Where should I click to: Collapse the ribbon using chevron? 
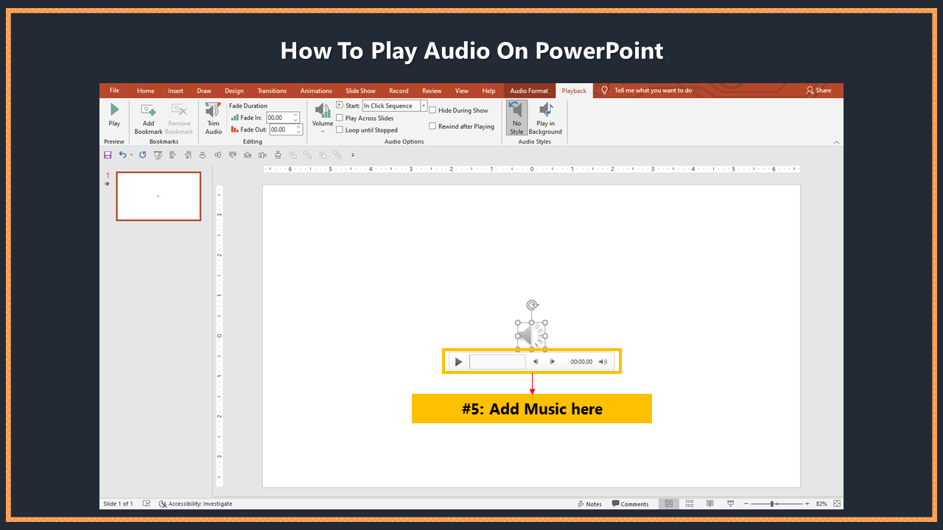(837, 142)
